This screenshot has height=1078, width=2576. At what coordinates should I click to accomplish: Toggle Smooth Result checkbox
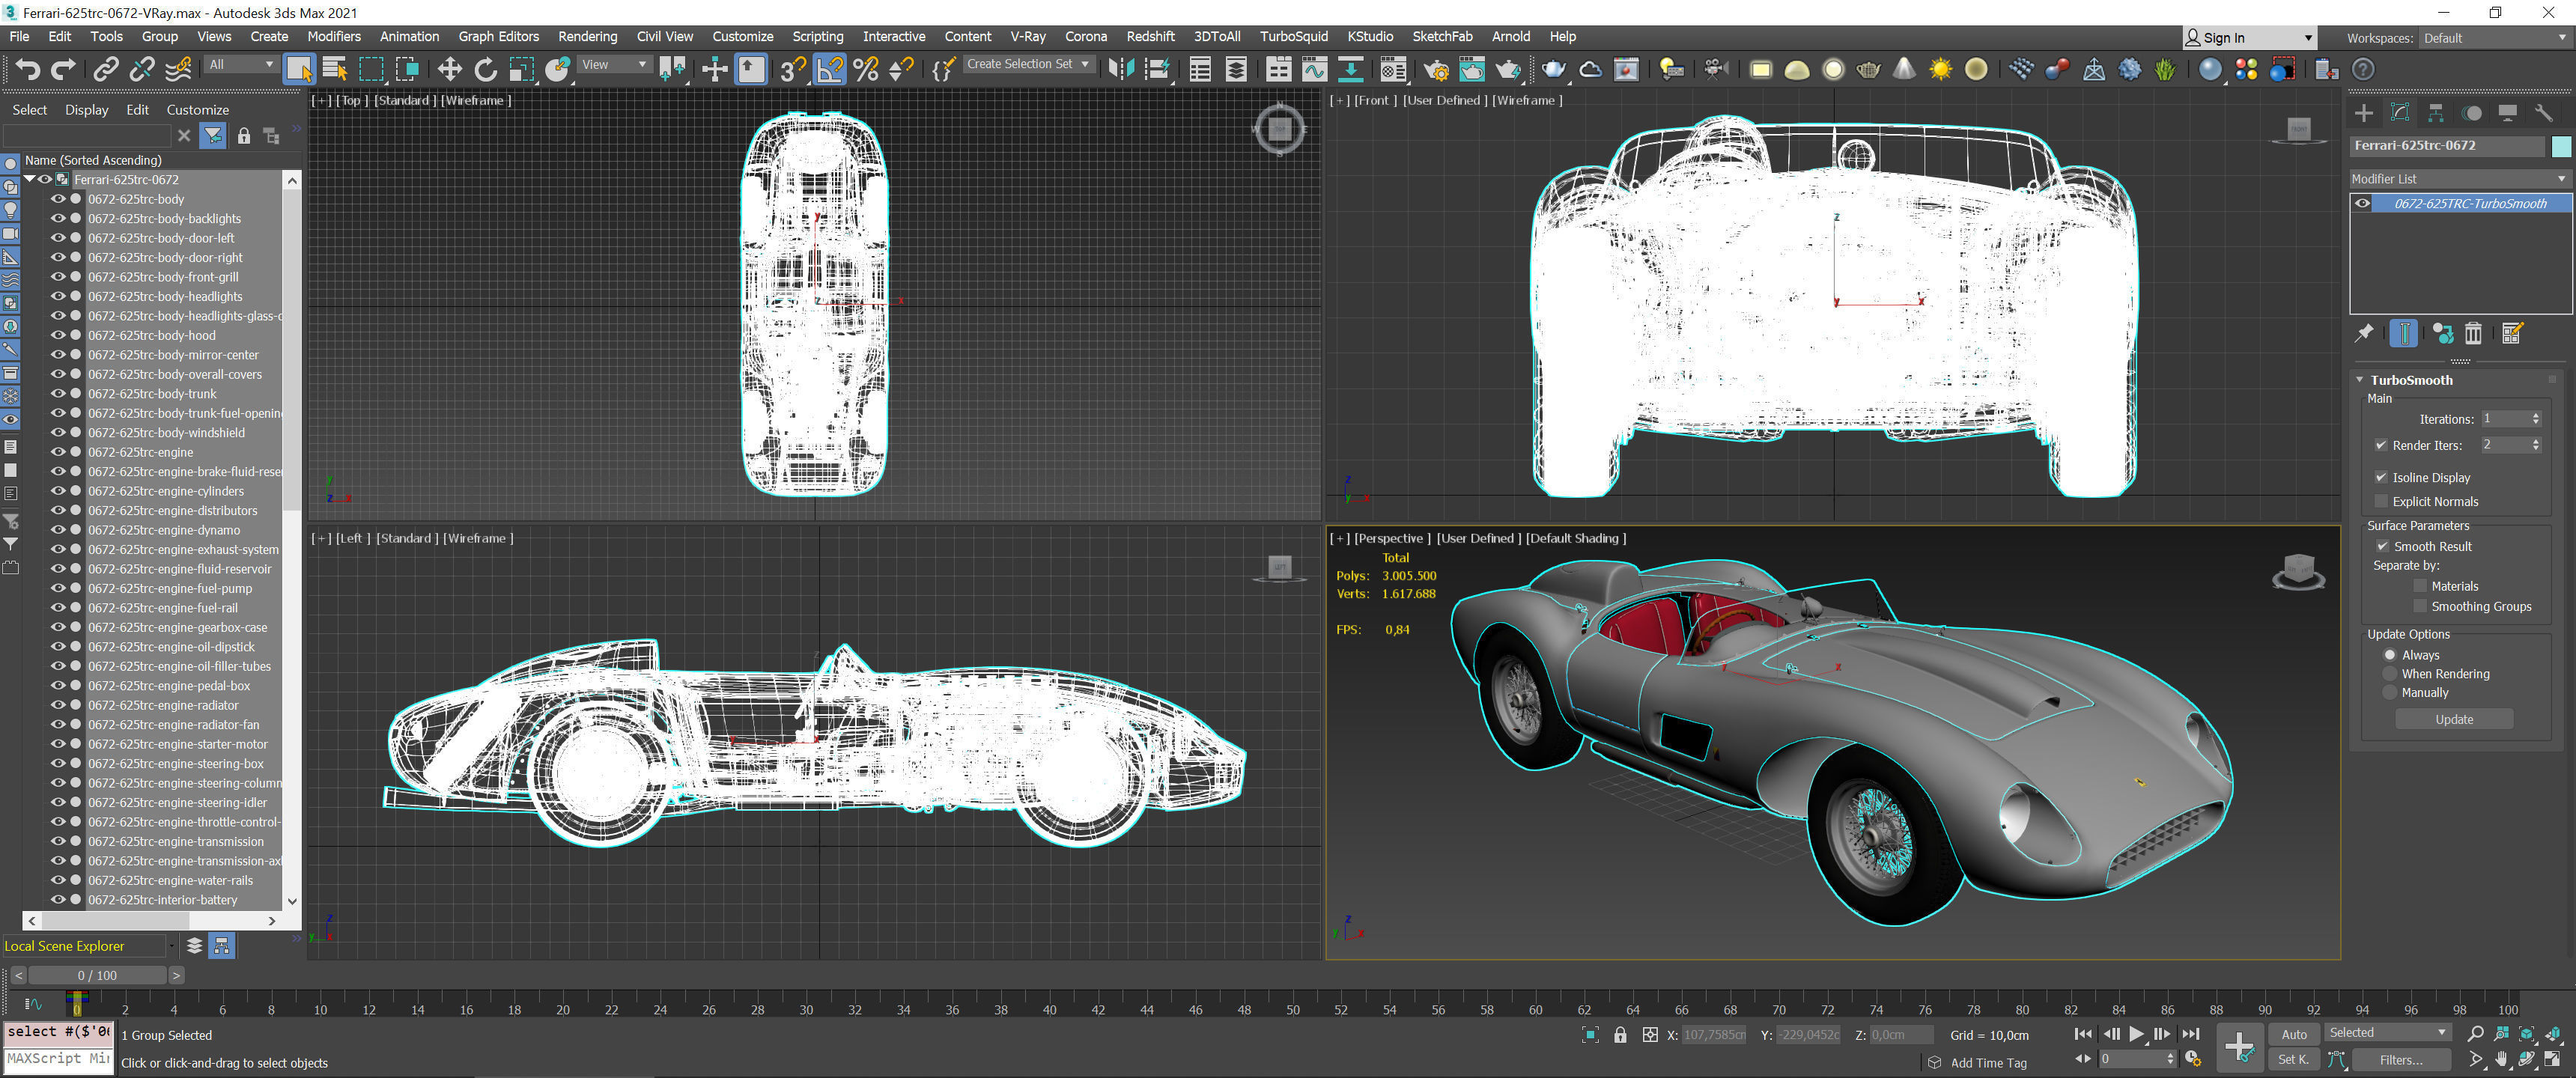click(2382, 546)
